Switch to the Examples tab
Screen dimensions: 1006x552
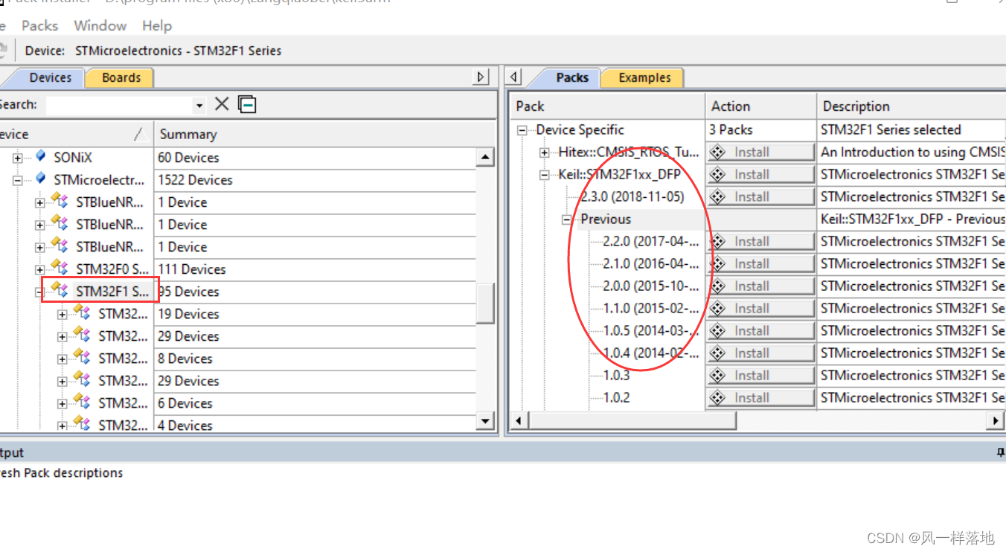coord(644,77)
